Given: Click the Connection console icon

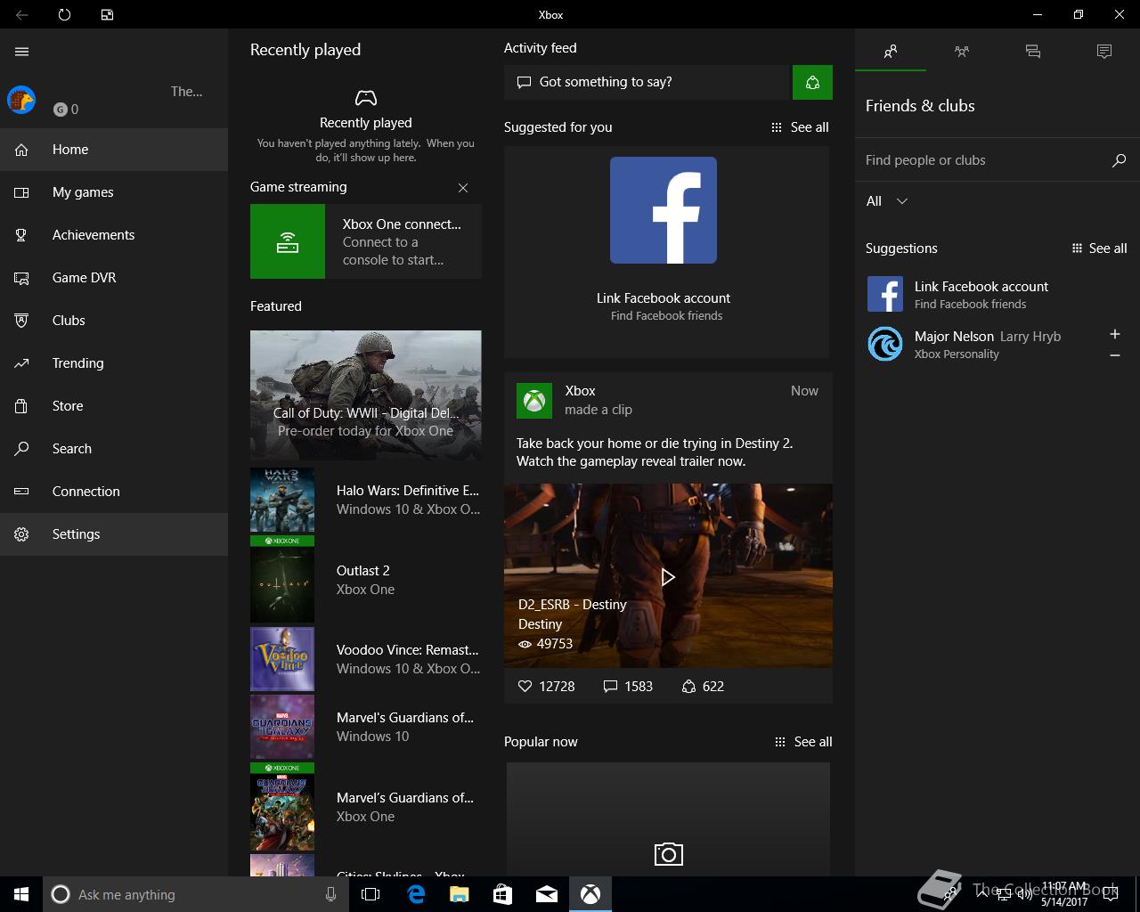Looking at the screenshot, I should click(22, 492).
